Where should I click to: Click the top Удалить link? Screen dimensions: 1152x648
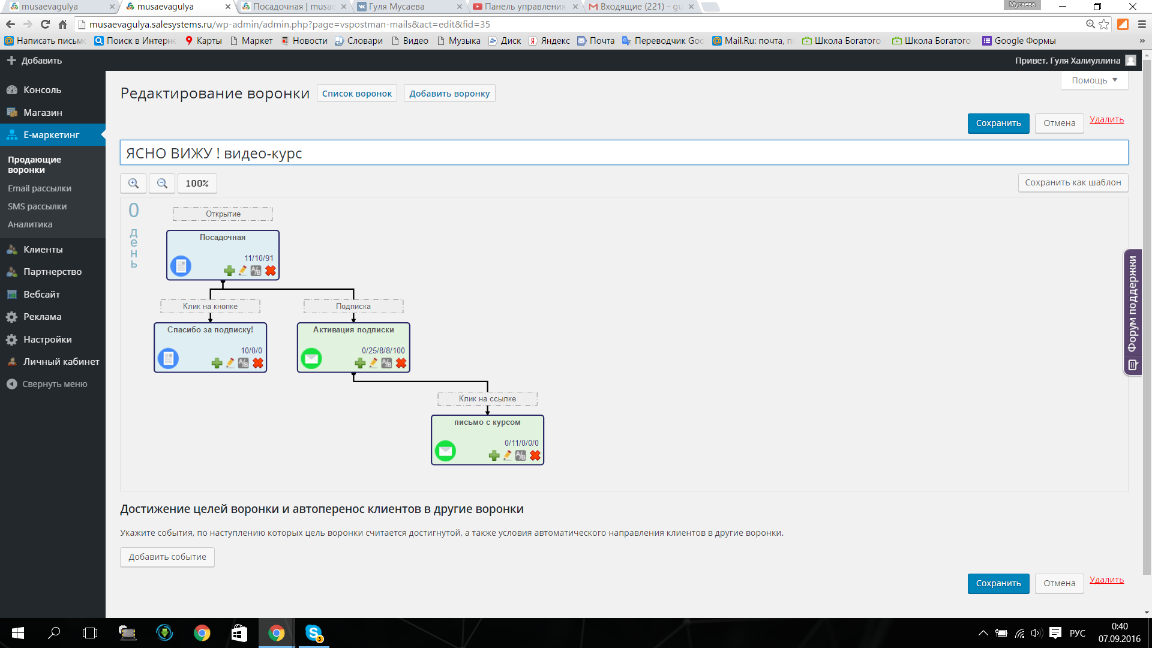1106,119
